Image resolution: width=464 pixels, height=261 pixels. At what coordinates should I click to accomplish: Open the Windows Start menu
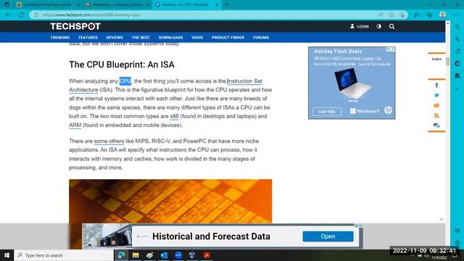[7, 255]
